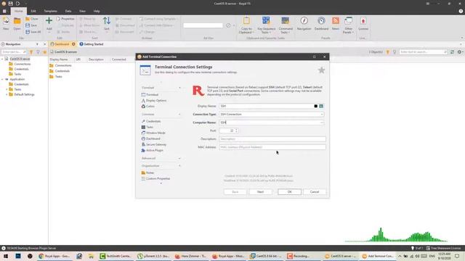Open the Help ribbon tab
Viewport: 465px width, 261px height.
tap(97, 11)
